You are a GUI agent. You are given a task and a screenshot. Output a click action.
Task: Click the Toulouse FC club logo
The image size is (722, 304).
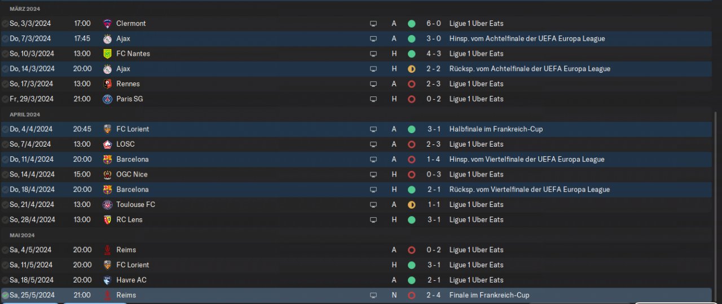pyautogui.click(x=108, y=205)
